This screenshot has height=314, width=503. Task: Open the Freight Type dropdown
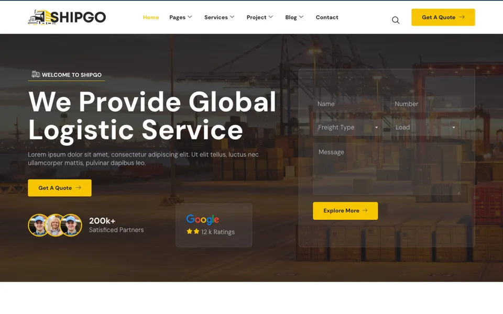[x=348, y=127]
